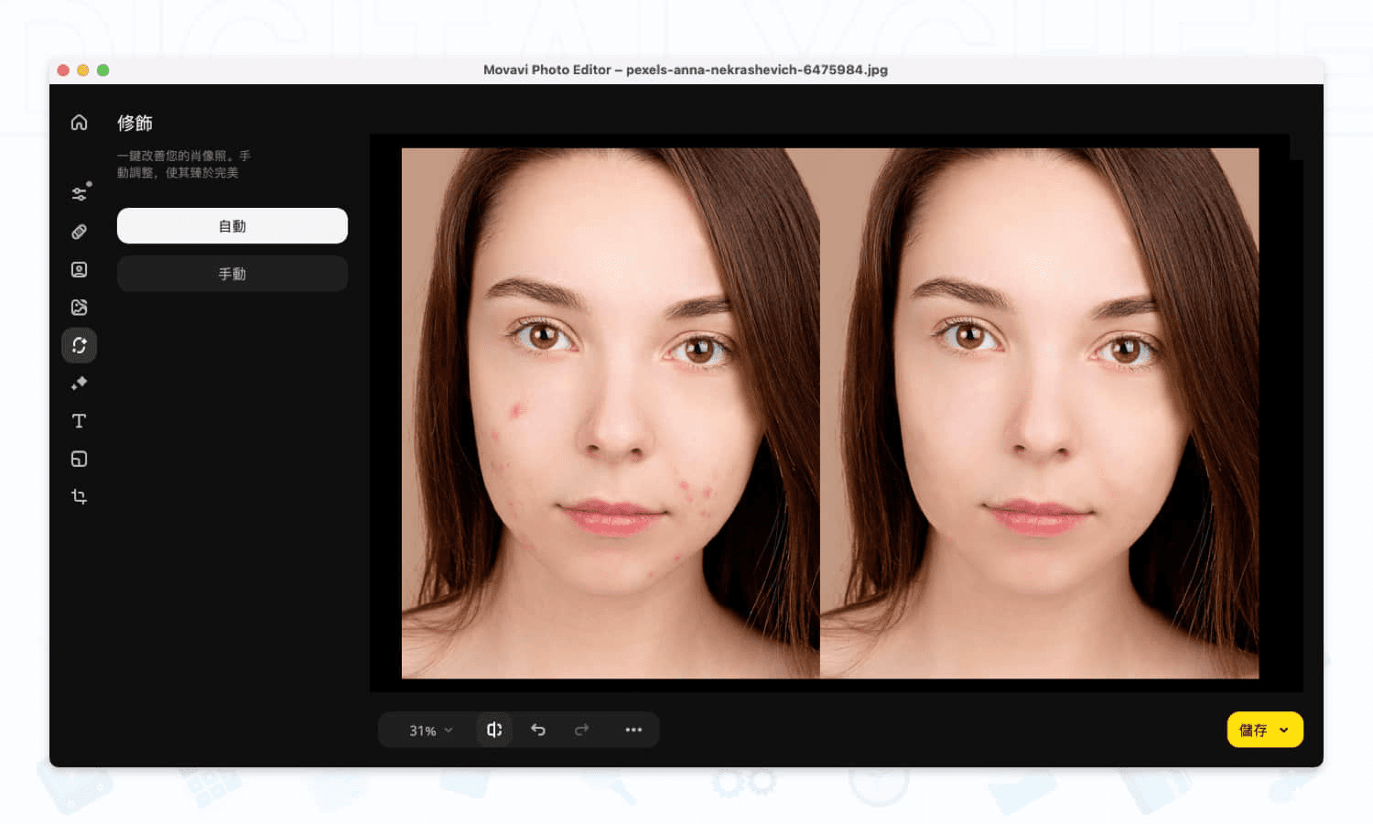Switch to 手動 manual retouch mode

pyautogui.click(x=232, y=273)
